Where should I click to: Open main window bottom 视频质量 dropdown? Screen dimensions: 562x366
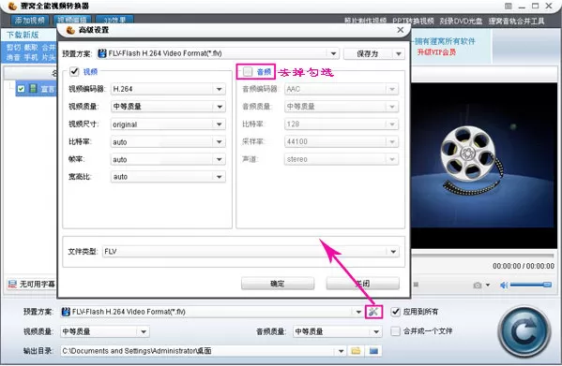click(x=105, y=331)
